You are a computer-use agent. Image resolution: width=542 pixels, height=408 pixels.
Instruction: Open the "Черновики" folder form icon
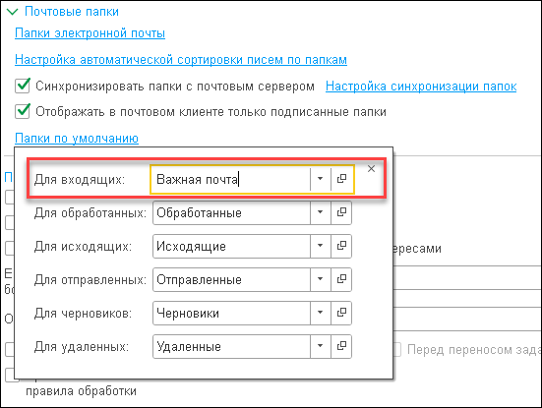pyautogui.click(x=341, y=313)
